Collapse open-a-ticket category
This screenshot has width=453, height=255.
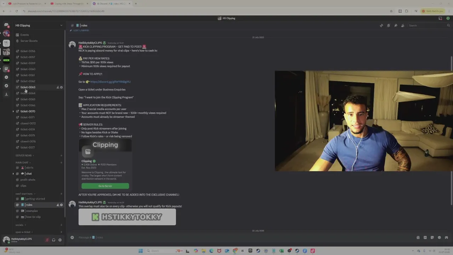coord(24,232)
